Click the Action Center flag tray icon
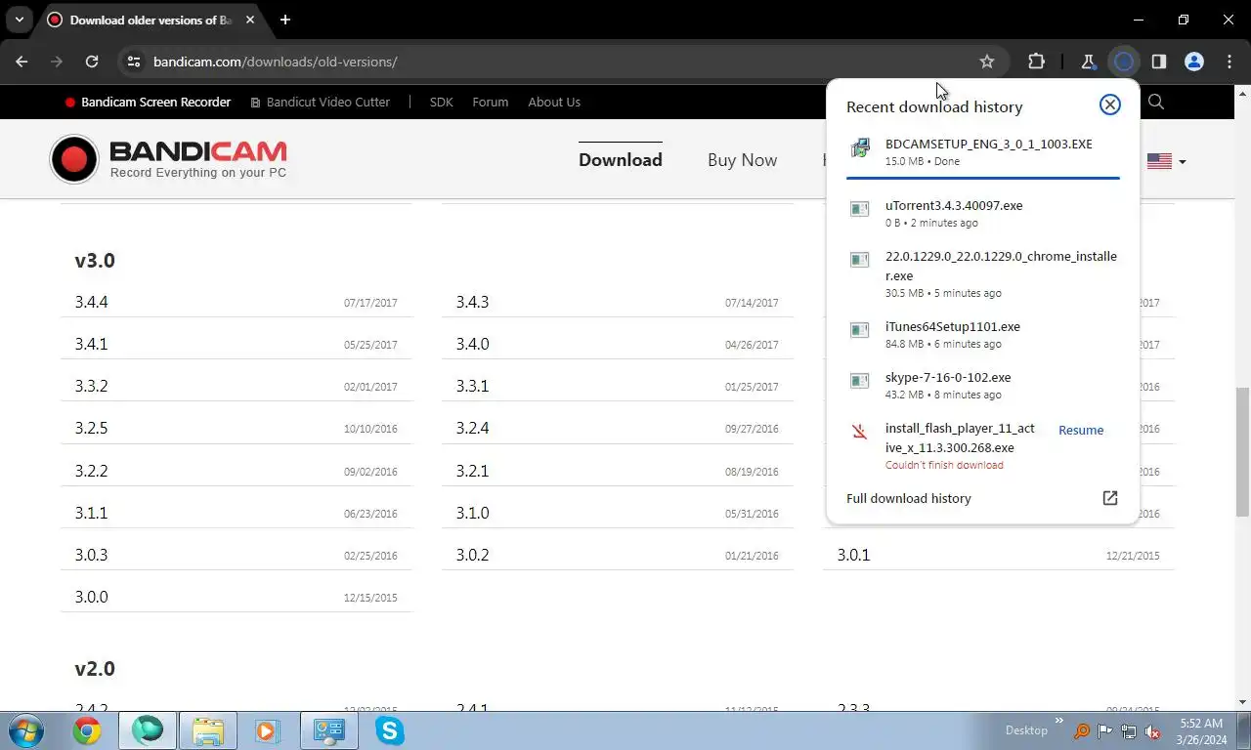The image size is (1251, 750). click(1105, 731)
